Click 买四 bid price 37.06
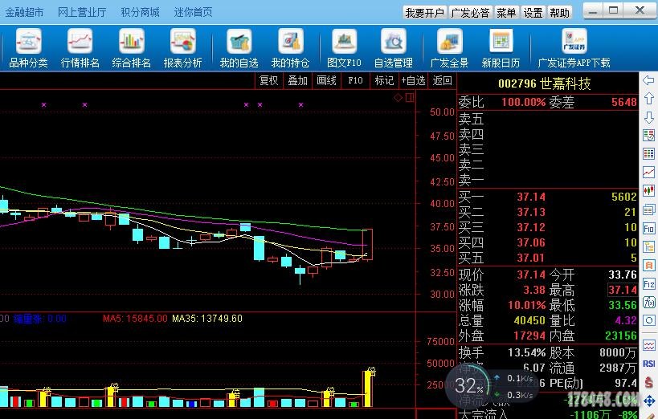 [531, 242]
